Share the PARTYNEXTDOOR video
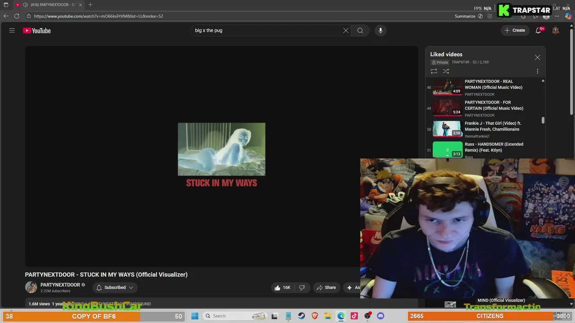575x323 pixels. 326,288
